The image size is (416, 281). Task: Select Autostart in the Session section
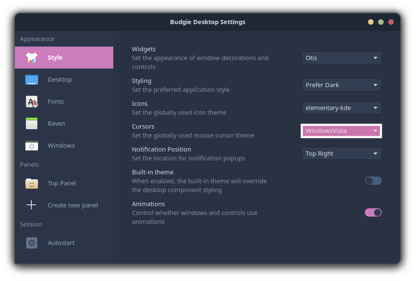[x=61, y=242]
